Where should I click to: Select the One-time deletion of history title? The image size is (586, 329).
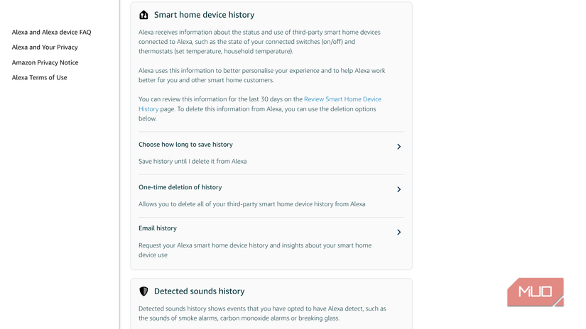180,187
